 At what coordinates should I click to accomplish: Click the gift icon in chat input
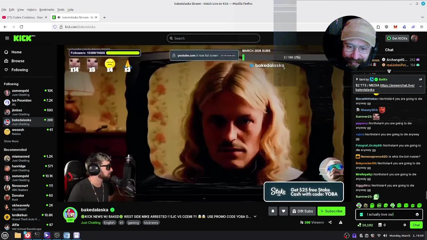pos(361,214)
